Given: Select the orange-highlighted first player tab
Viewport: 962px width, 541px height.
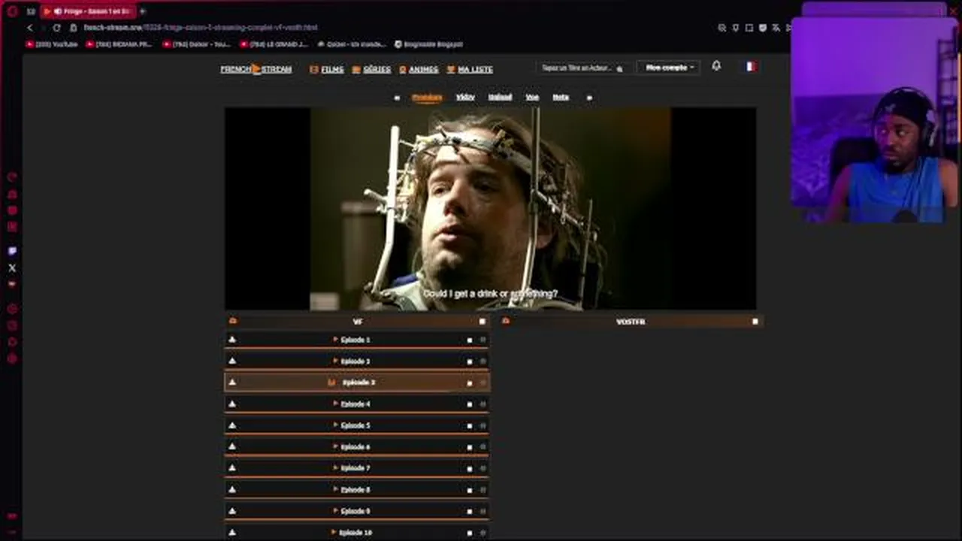Looking at the screenshot, I should click(x=427, y=97).
